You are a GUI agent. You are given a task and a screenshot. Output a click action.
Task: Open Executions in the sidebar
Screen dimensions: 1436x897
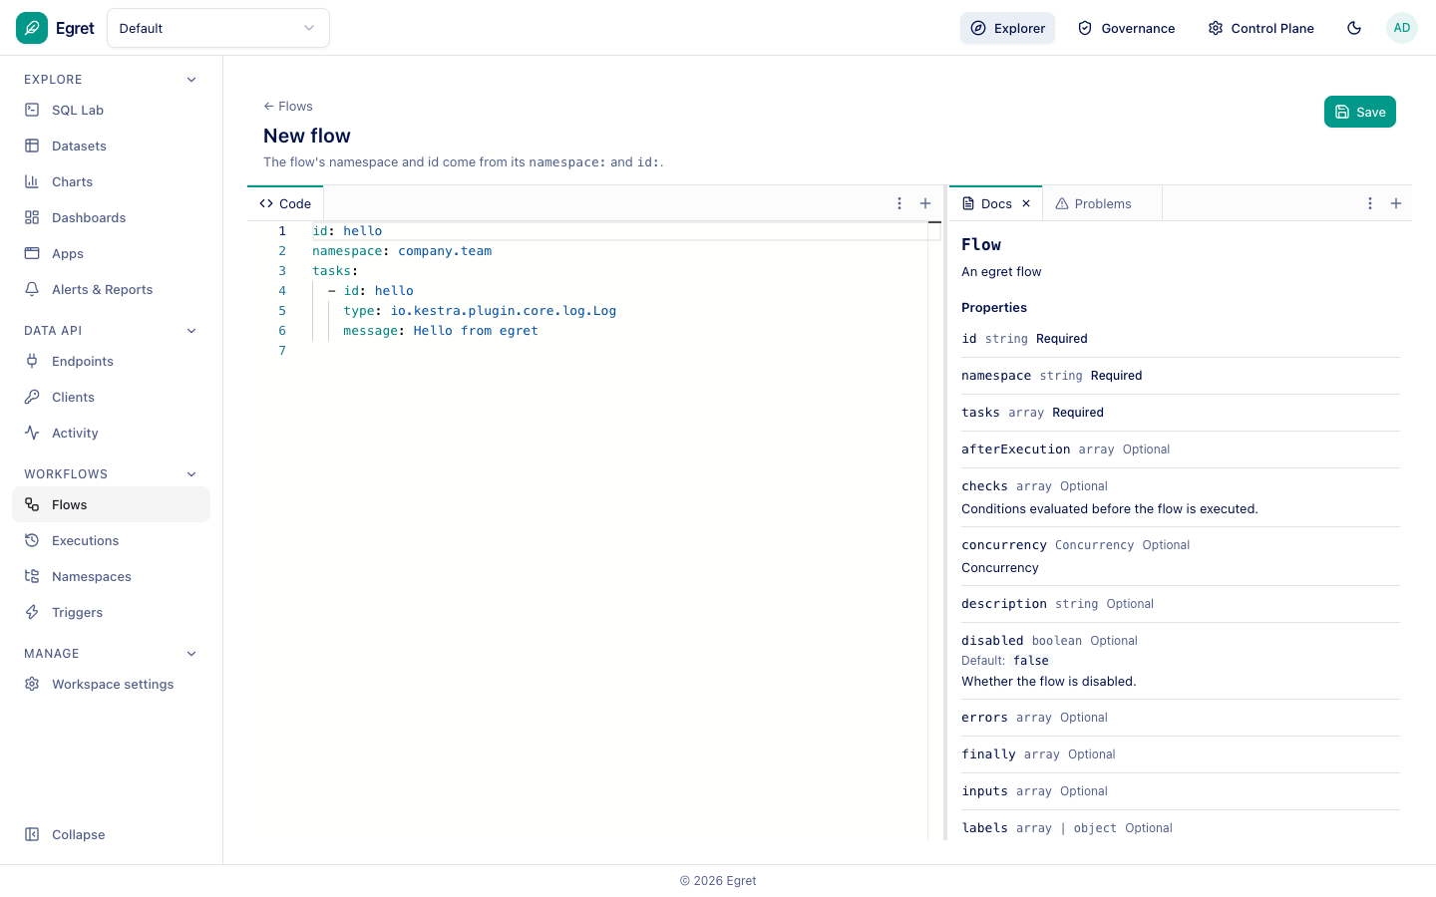click(x=111, y=541)
